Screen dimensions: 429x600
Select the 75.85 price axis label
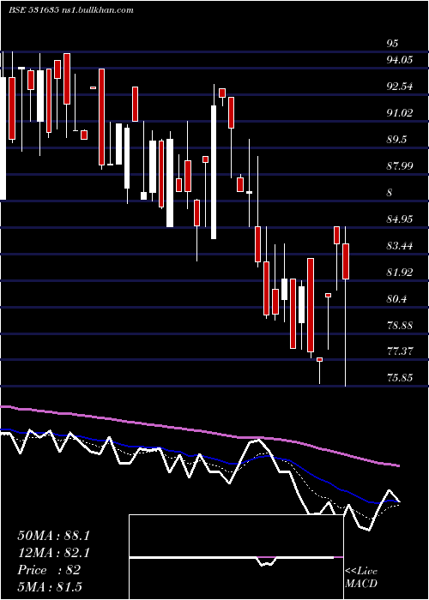pos(400,378)
